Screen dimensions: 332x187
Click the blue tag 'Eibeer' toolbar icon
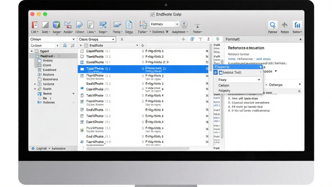coord(79,25)
